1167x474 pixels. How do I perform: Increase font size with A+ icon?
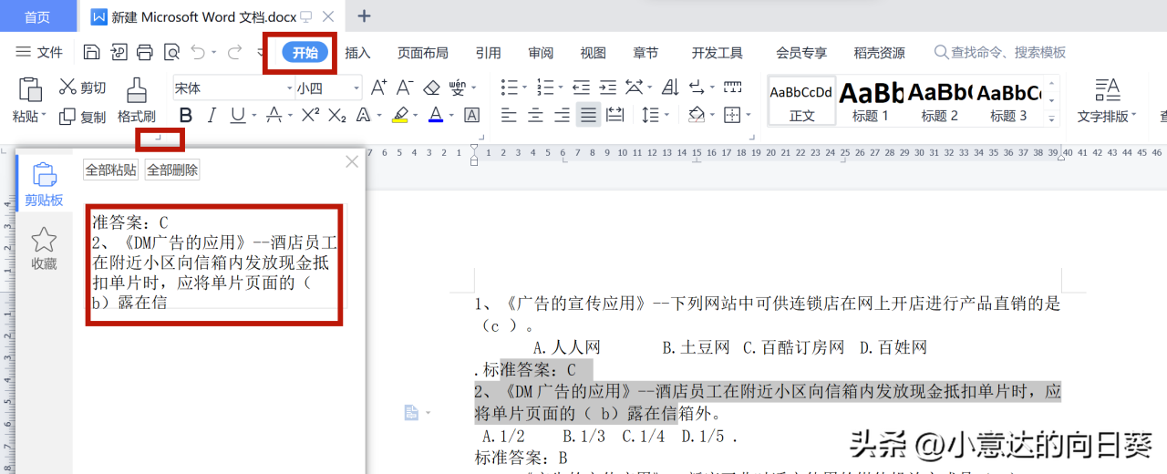pyautogui.click(x=378, y=88)
